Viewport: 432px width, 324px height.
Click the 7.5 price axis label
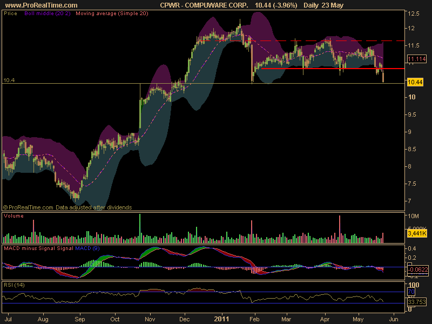point(413,184)
